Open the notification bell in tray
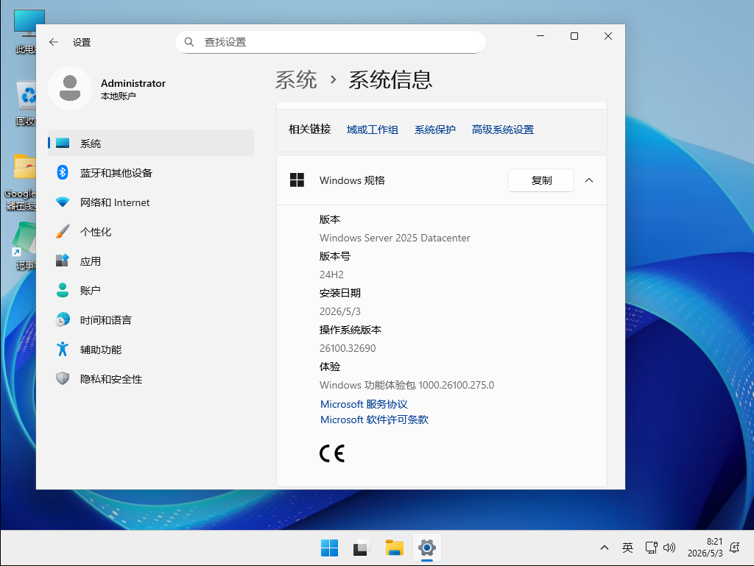Viewport: 754px width, 566px height. click(734, 548)
